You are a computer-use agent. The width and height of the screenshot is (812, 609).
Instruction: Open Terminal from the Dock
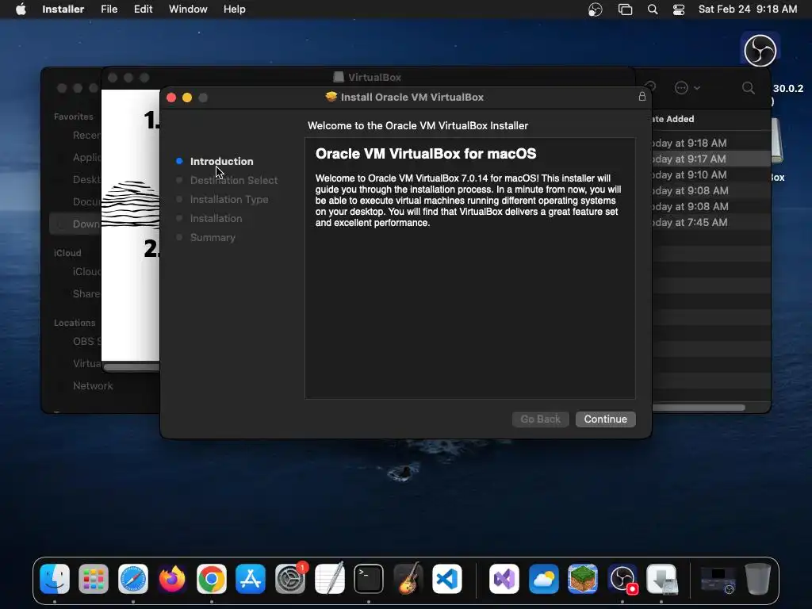click(x=369, y=579)
